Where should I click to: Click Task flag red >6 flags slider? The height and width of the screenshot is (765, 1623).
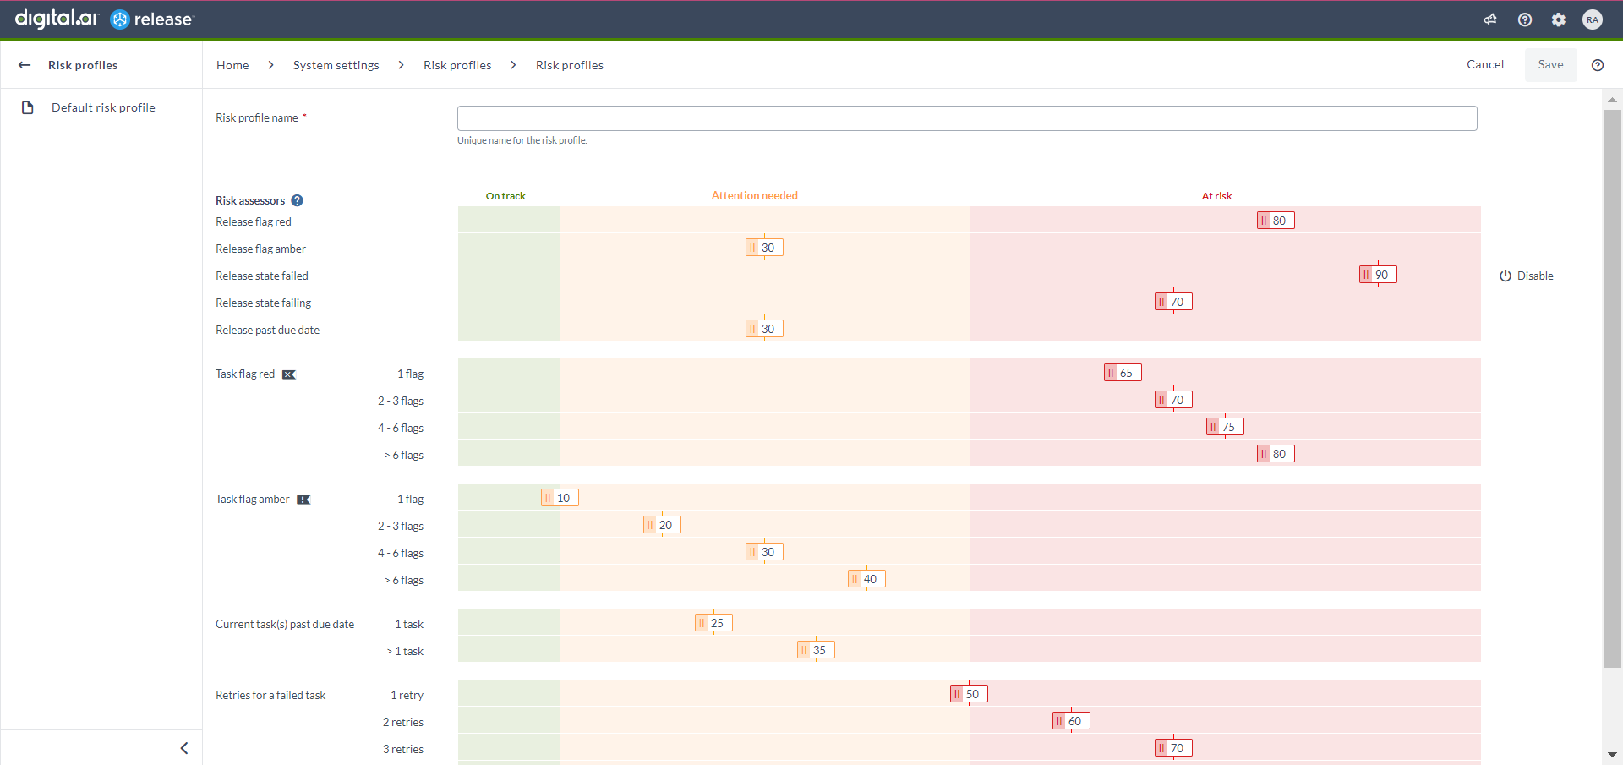click(1276, 454)
